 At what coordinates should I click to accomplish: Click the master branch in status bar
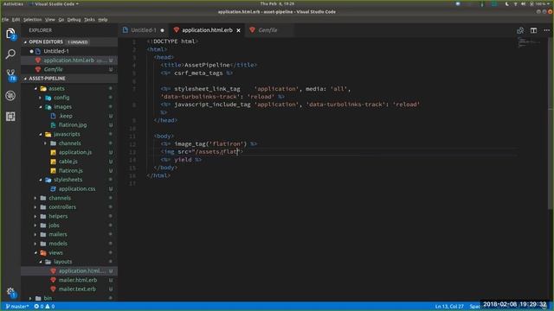(17, 307)
